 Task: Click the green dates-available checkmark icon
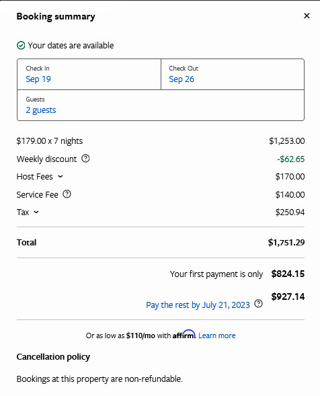[21, 46]
